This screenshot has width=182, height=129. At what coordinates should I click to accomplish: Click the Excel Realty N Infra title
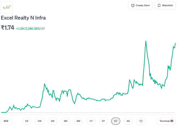pyautogui.click(x=23, y=18)
